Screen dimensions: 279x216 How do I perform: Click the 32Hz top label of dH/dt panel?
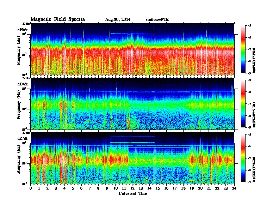[26, 23]
